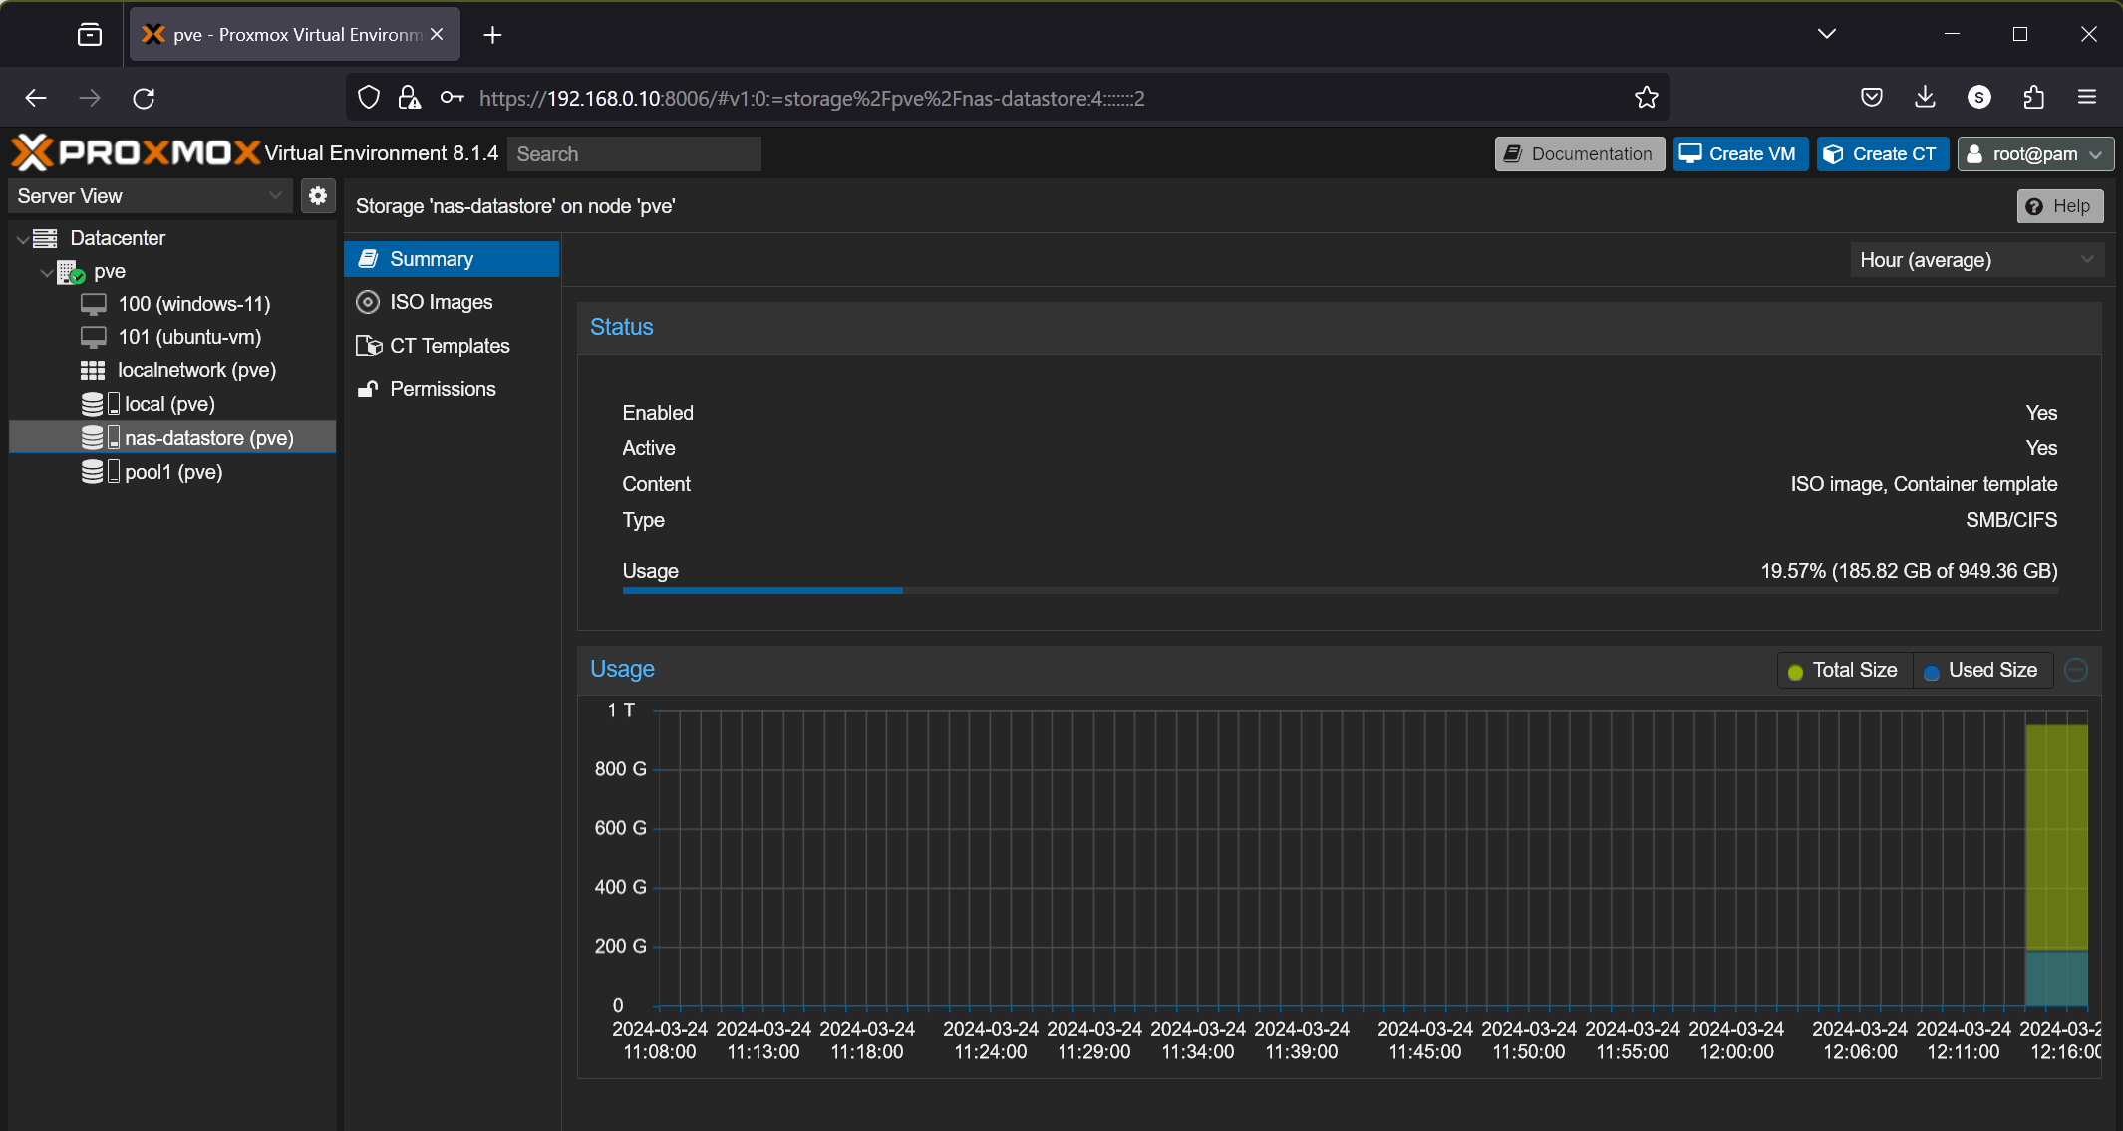This screenshot has height=1131, width=2123.
Task: Click the usage chart zoom reset button
Action: tap(2076, 670)
